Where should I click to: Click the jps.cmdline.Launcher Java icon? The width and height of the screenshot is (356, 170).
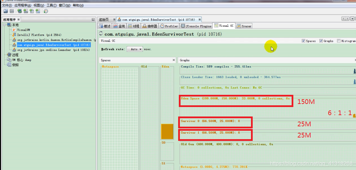pos(14,50)
